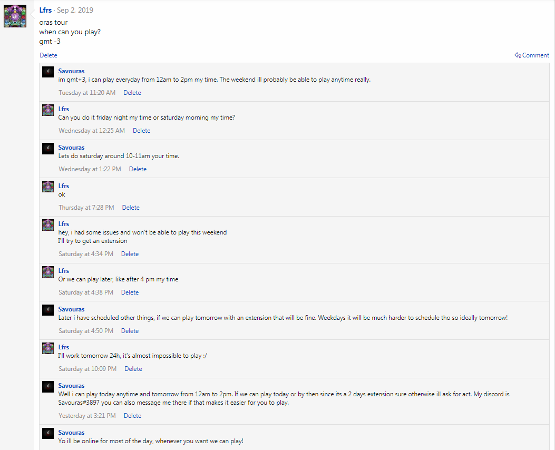Click Savouras avatar on last comment
555x450 pixels.
[48, 433]
